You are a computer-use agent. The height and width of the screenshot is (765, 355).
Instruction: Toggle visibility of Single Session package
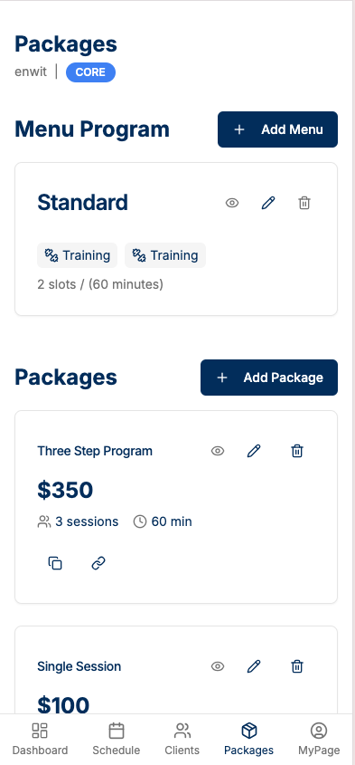[x=218, y=666]
